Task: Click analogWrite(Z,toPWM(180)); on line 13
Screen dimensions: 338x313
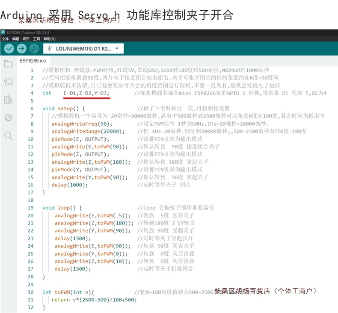Action: (91, 162)
